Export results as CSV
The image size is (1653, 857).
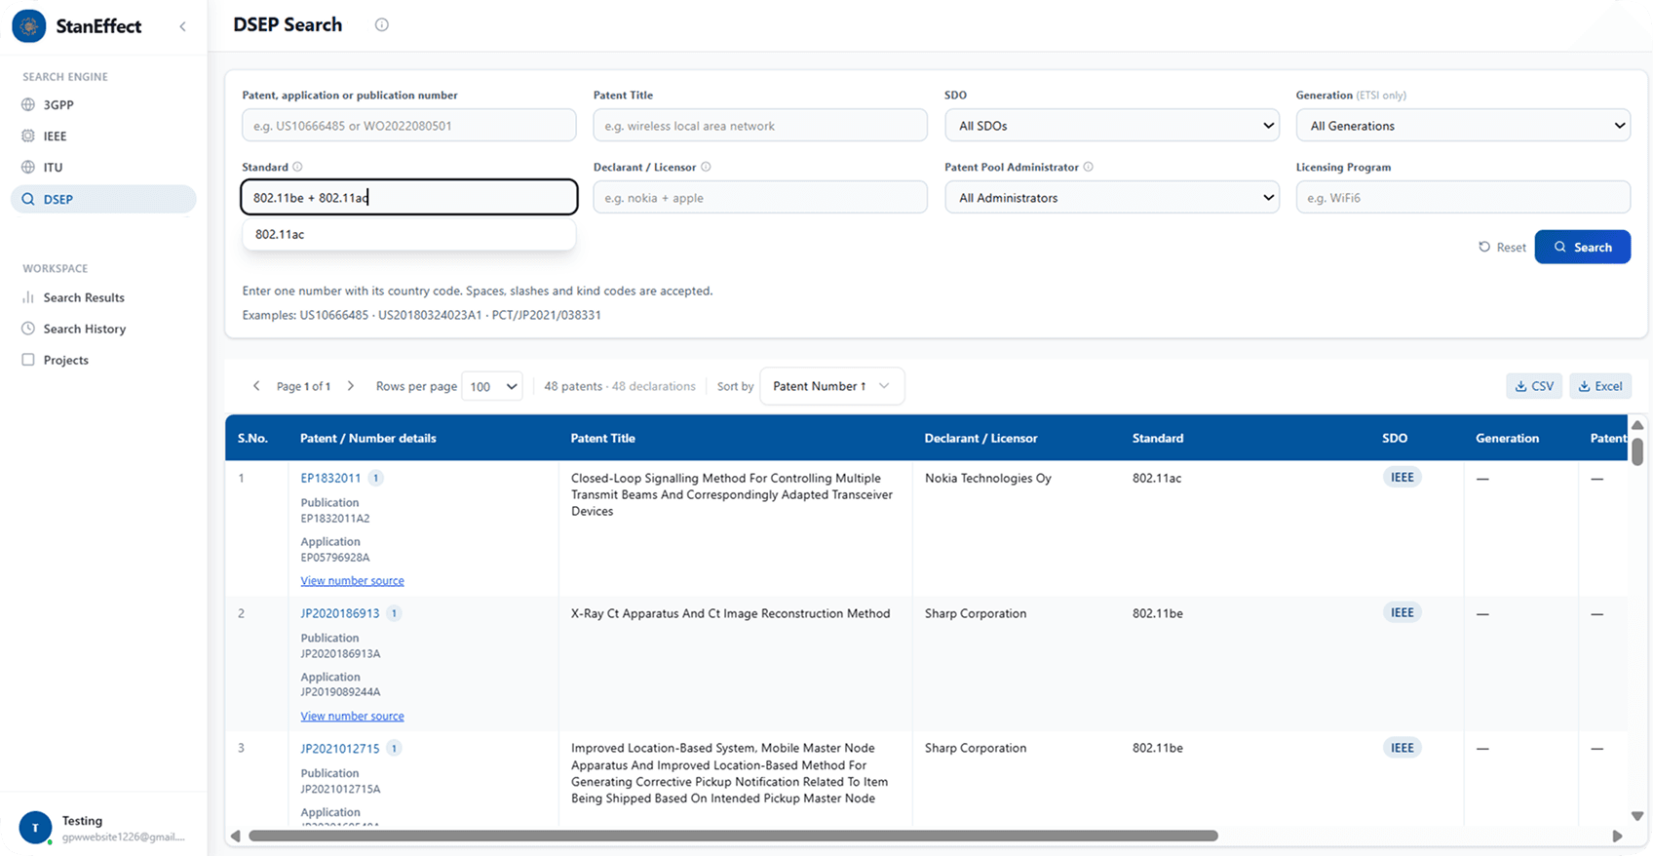pyautogui.click(x=1534, y=386)
